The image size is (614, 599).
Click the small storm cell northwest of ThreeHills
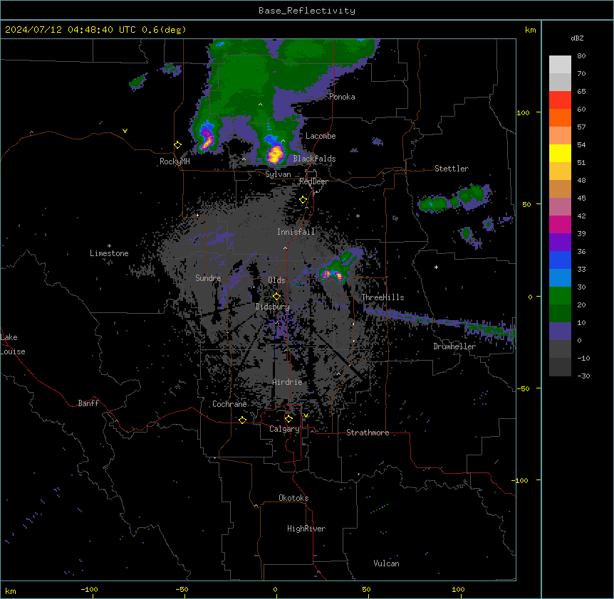tap(334, 272)
